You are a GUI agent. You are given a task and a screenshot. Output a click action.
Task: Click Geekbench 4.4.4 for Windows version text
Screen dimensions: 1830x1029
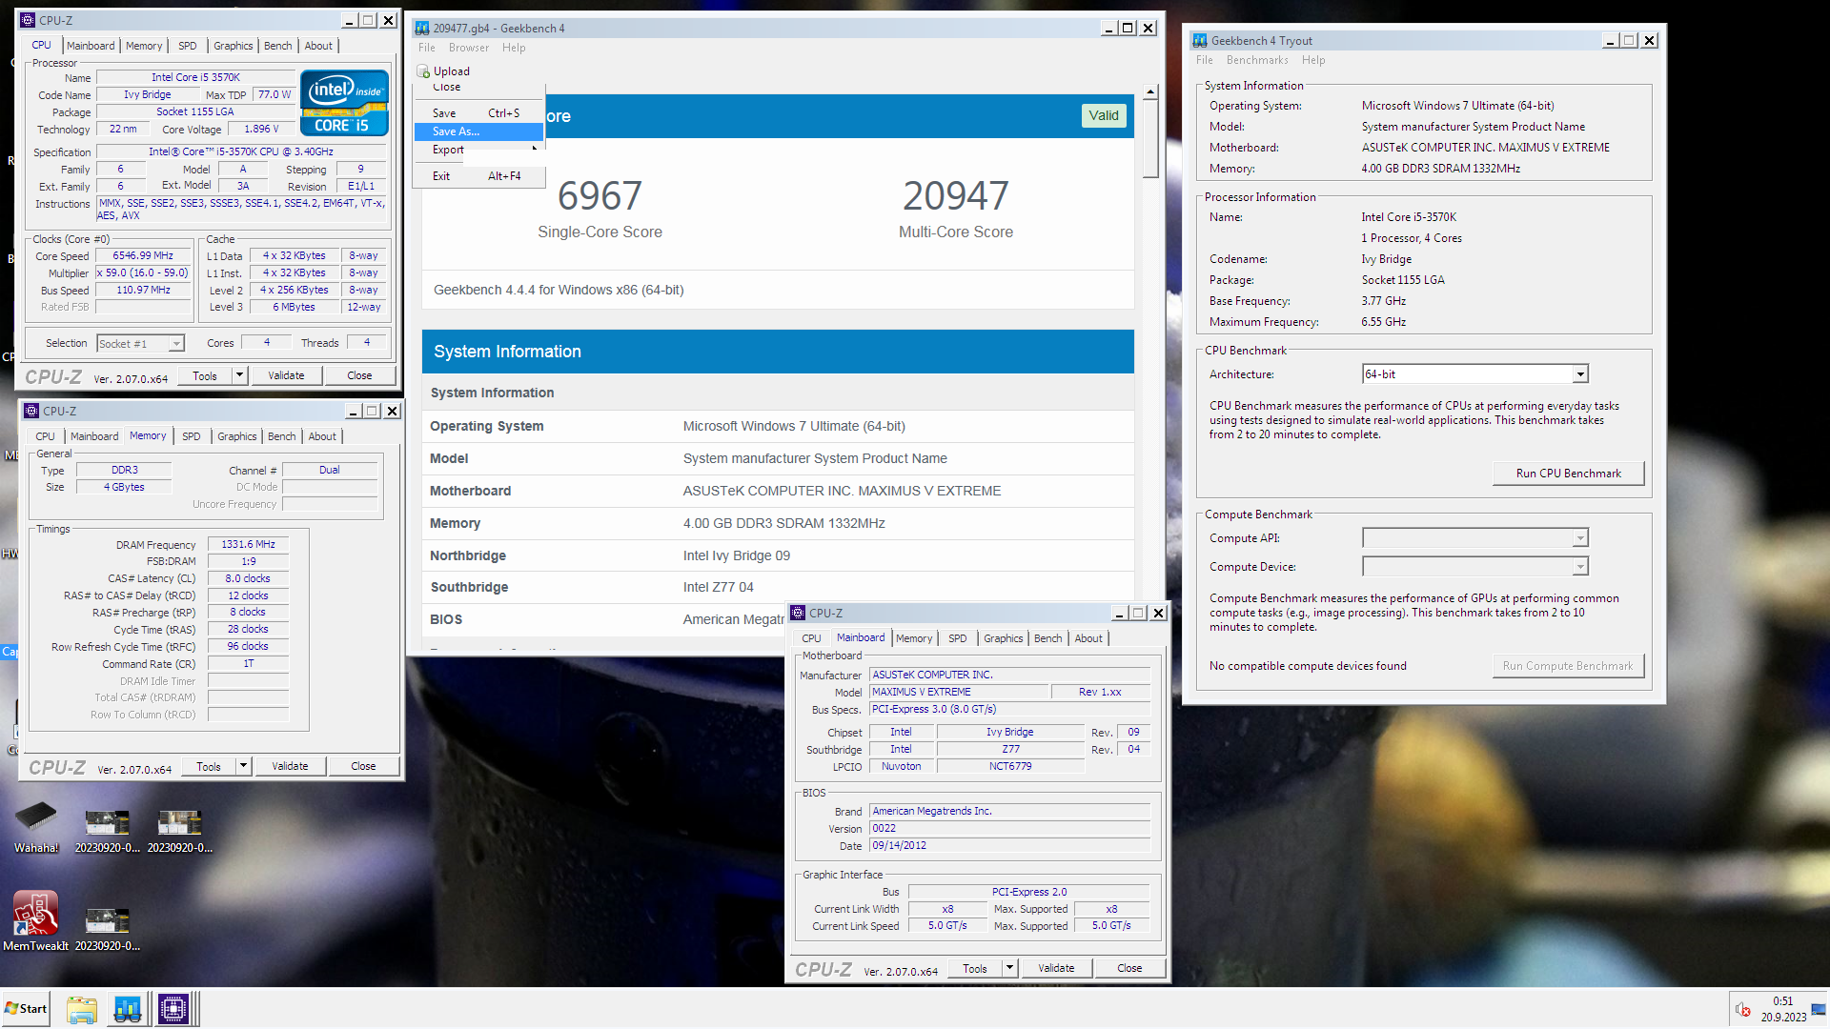[x=559, y=290]
